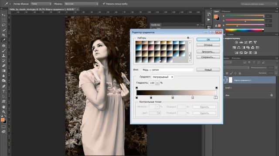Open layer opacity slider arrow
Image resolution: width=279 pixels, height=156 pixels.
(276, 68)
